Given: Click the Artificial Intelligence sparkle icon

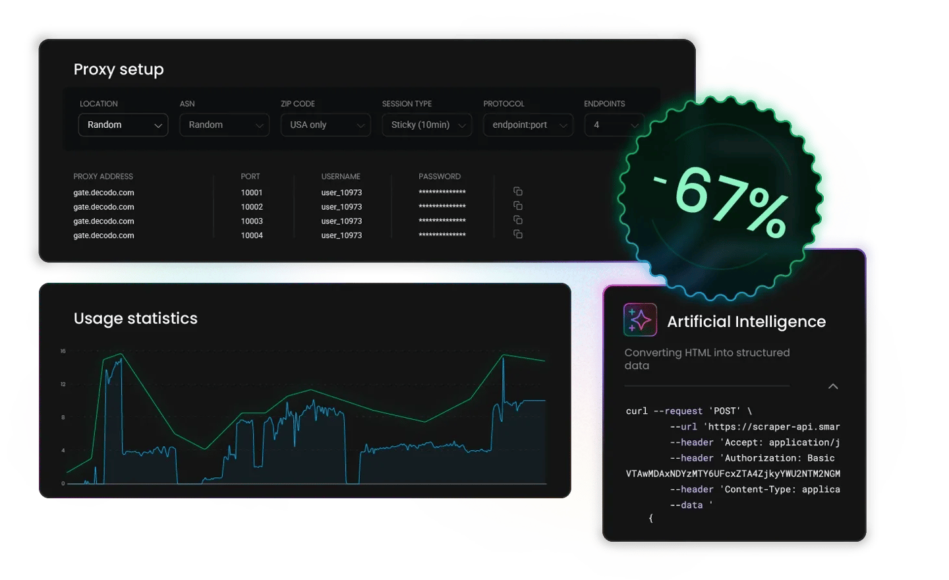Looking at the screenshot, I should 640,320.
